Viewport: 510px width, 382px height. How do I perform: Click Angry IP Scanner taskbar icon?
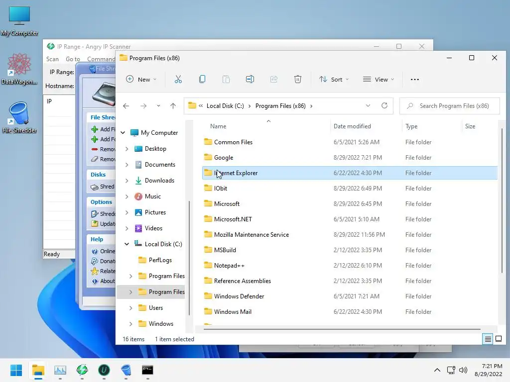coord(82,370)
